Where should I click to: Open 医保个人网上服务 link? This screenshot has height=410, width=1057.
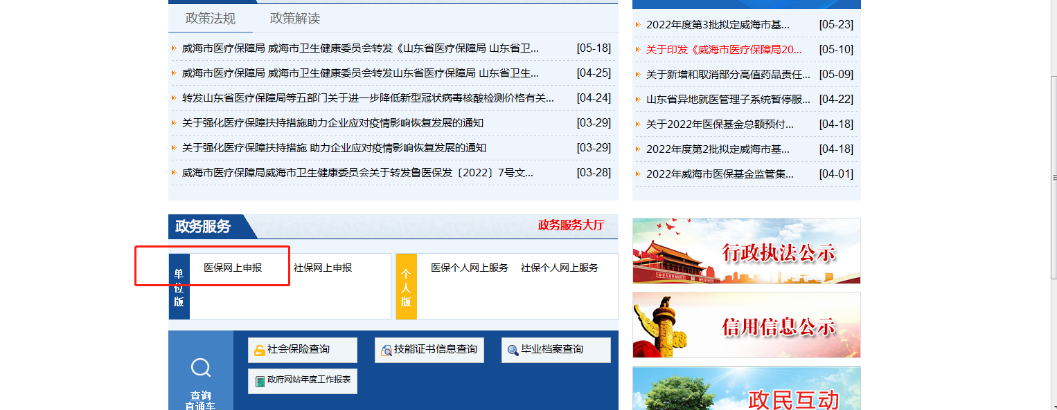(x=470, y=268)
